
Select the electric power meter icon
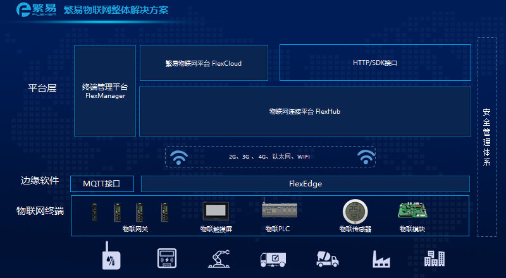pyautogui.click(x=167, y=258)
